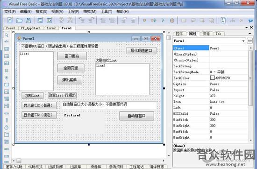
Task: Click the Undo arrow toolbar icon
Action: pos(81,20)
